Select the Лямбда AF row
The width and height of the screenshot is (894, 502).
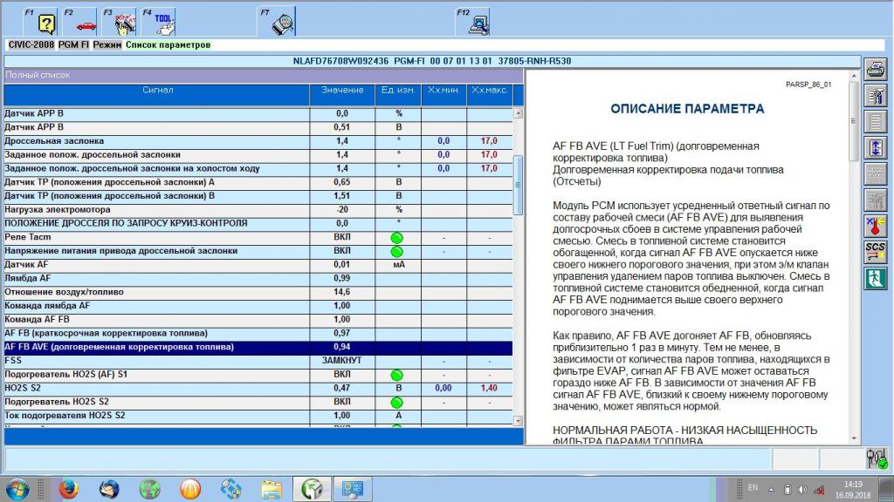(258, 278)
